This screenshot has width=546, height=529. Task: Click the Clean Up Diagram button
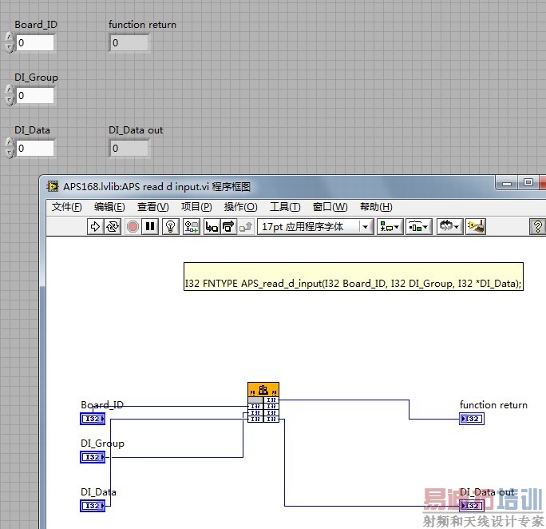477,226
